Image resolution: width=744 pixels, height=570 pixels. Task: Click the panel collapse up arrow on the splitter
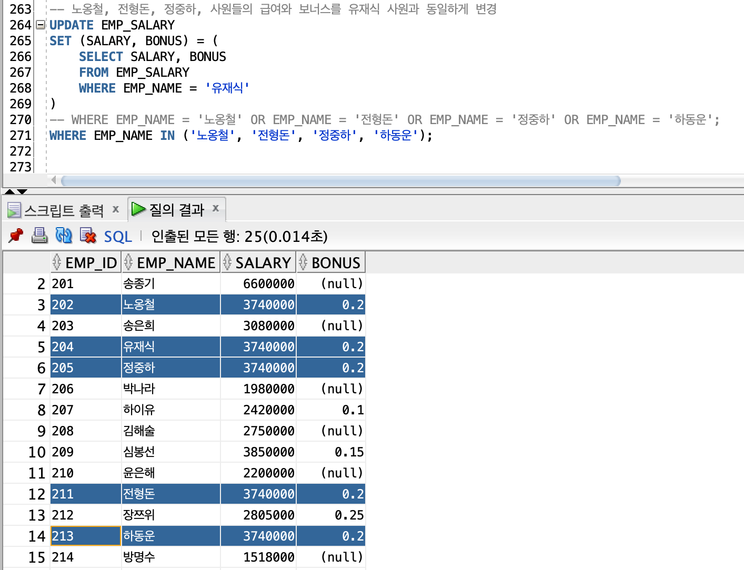pyautogui.click(x=9, y=191)
